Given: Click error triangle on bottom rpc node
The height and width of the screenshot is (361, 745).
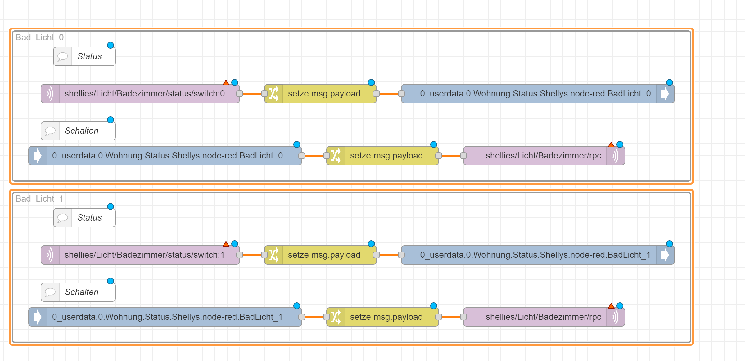Looking at the screenshot, I should 611,306.
